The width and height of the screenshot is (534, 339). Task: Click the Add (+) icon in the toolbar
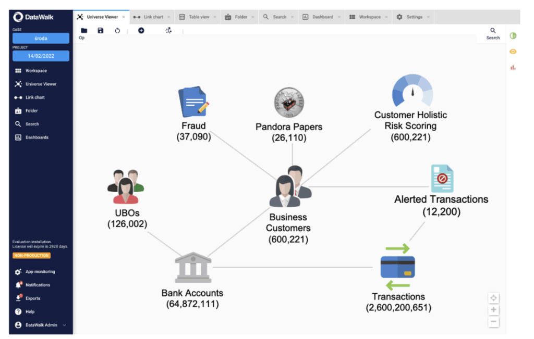[141, 31]
